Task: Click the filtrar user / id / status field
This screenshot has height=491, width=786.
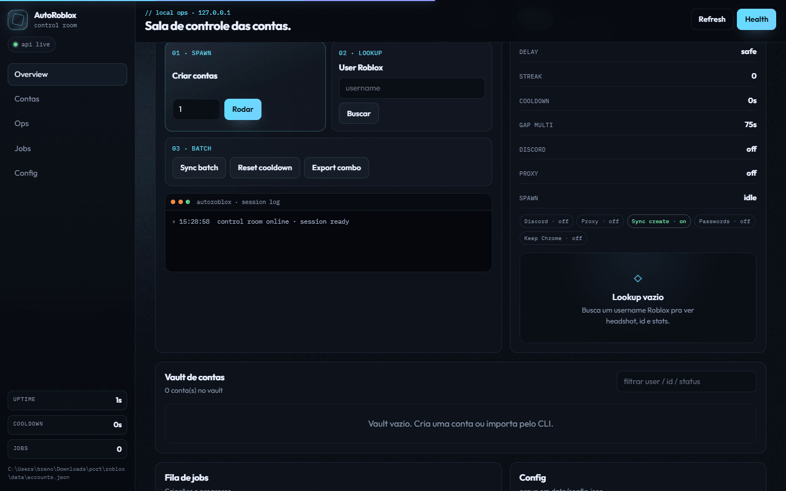Action: coord(687,381)
